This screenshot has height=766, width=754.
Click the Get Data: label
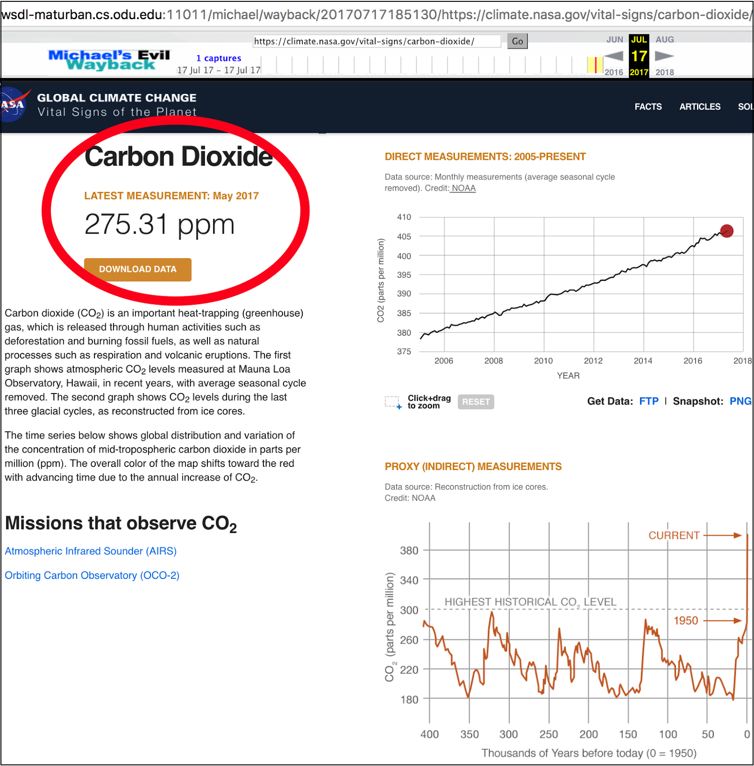click(610, 401)
